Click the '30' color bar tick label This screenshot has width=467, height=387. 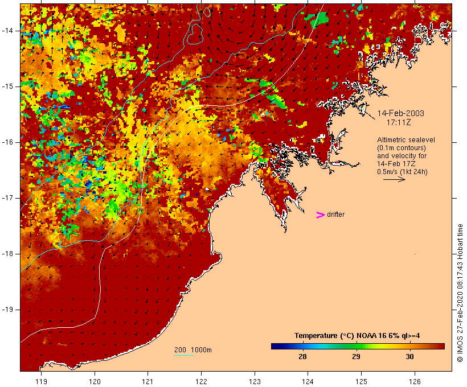point(410,357)
